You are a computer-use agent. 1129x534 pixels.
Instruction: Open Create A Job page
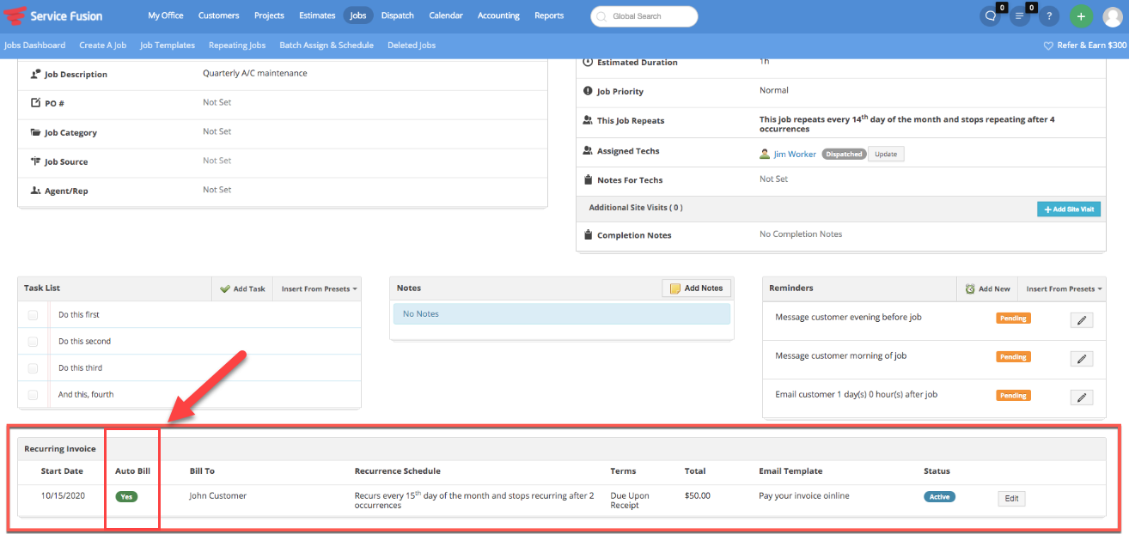click(x=103, y=46)
